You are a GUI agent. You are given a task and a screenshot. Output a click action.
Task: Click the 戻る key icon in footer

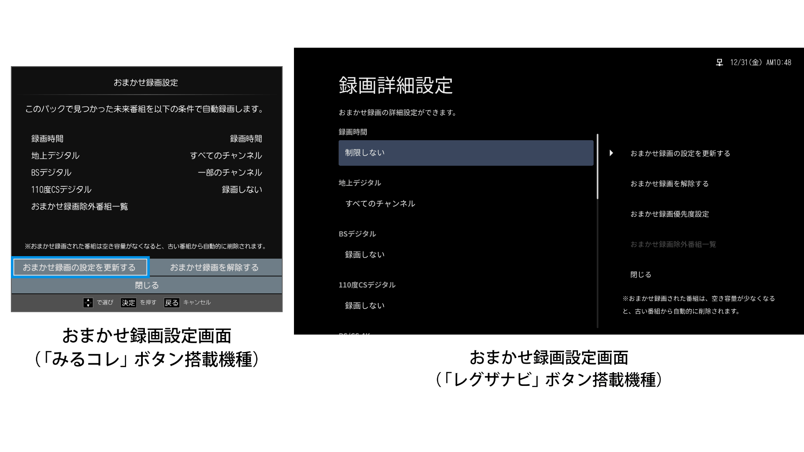[171, 303]
